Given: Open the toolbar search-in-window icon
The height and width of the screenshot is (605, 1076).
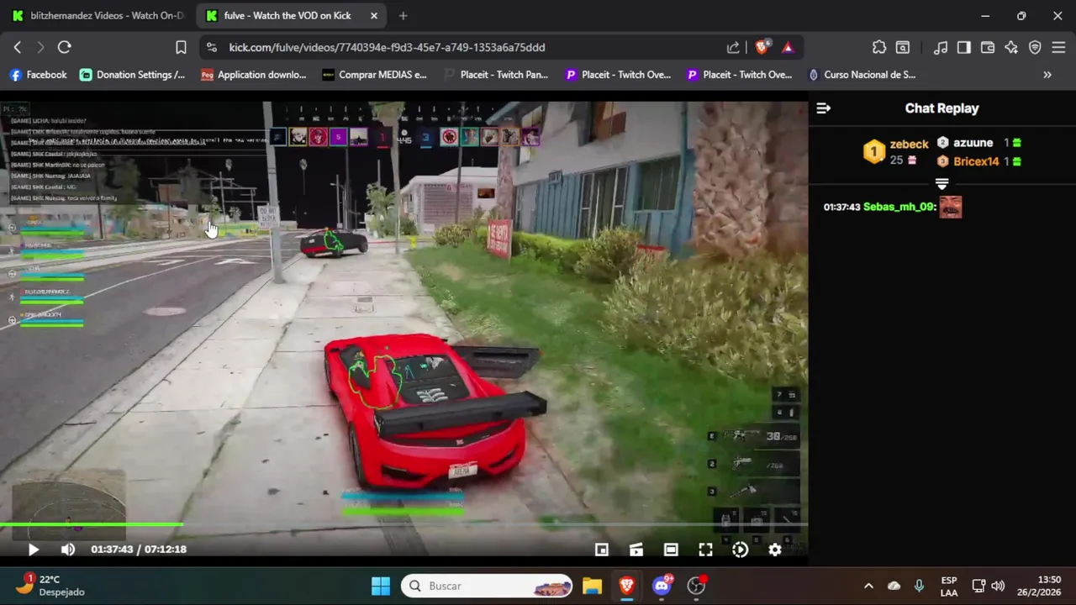Looking at the screenshot, I should 903,48.
